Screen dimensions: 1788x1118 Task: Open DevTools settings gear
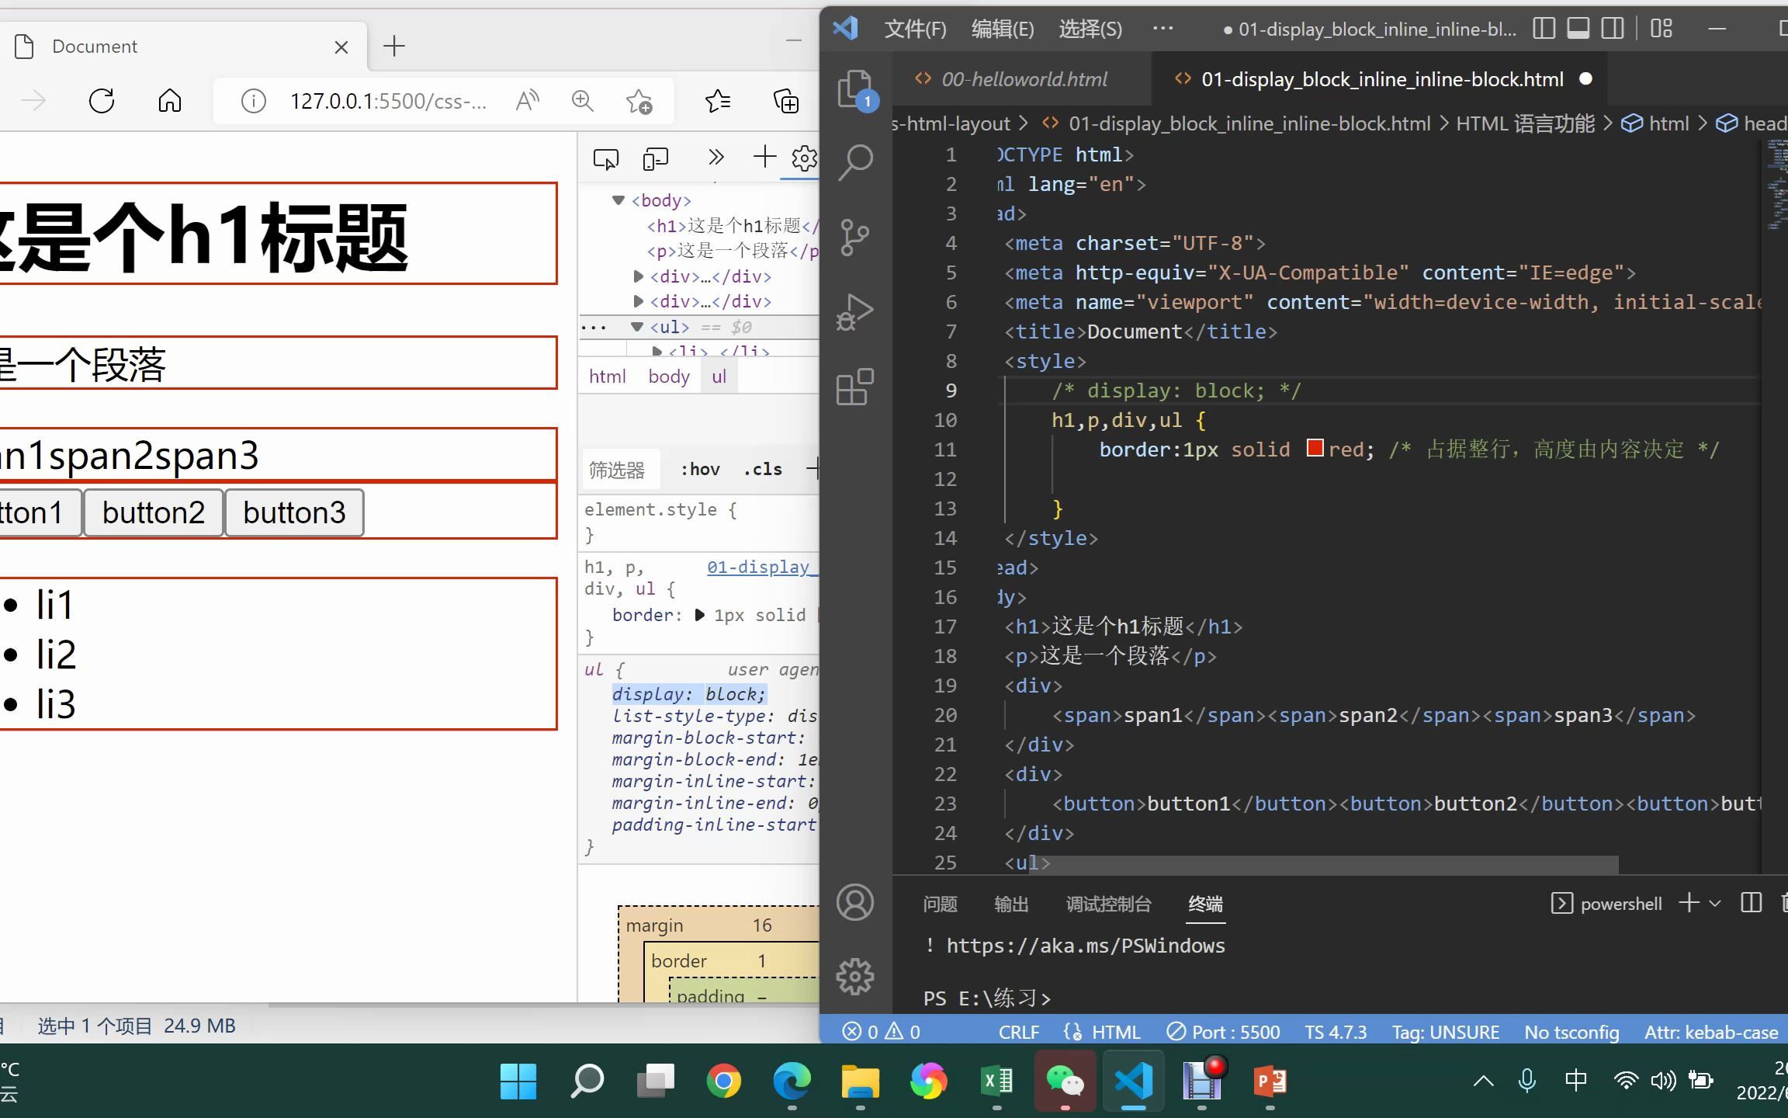tap(805, 158)
